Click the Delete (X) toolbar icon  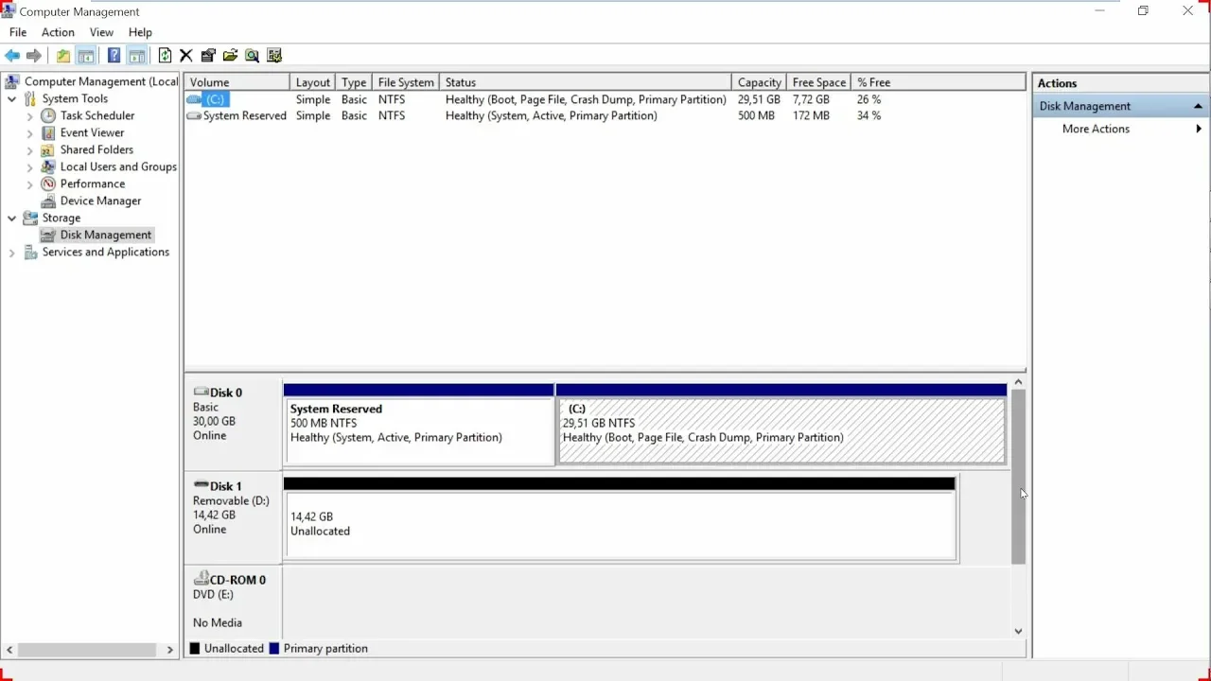pyautogui.click(x=186, y=56)
